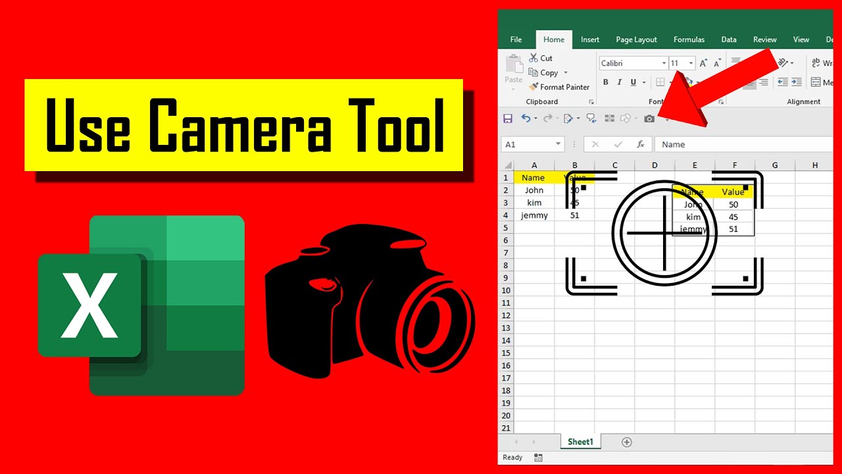Open the Calibri font name dropdown
This screenshot has width=842, height=474.
coord(664,63)
